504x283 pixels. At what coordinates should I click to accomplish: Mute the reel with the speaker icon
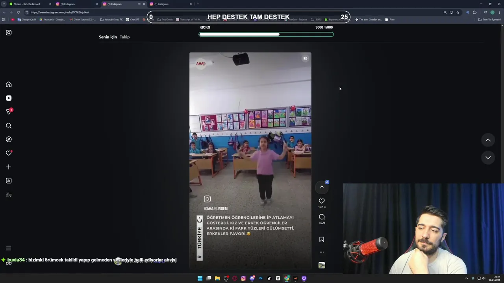[x=305, y=58]
